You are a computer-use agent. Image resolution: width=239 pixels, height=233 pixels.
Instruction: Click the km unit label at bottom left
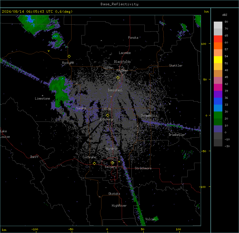click(x=4, y=230)
